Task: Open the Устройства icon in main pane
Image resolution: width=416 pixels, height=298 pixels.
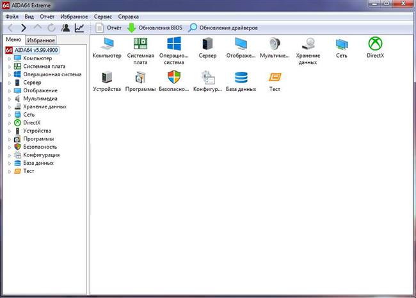Action: [x=107, y=78]
